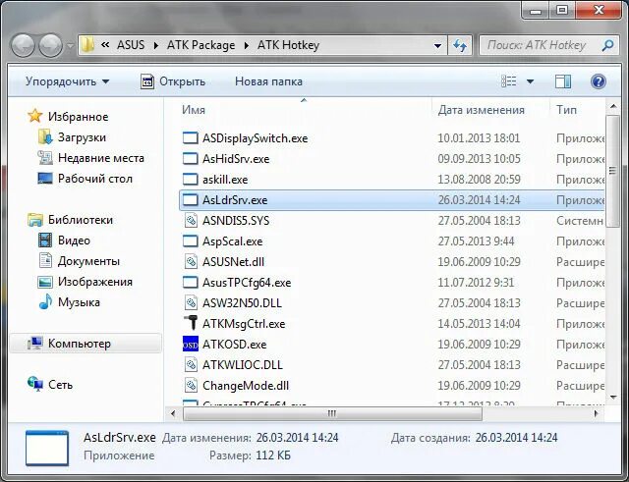
Task: Open Help with the question mark icon
Action: tap(599, 81)
